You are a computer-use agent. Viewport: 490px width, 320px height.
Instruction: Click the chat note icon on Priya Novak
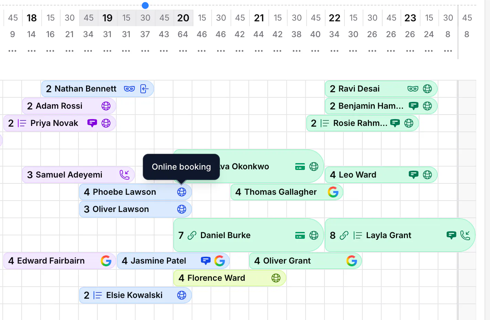[x=92, y=123]
